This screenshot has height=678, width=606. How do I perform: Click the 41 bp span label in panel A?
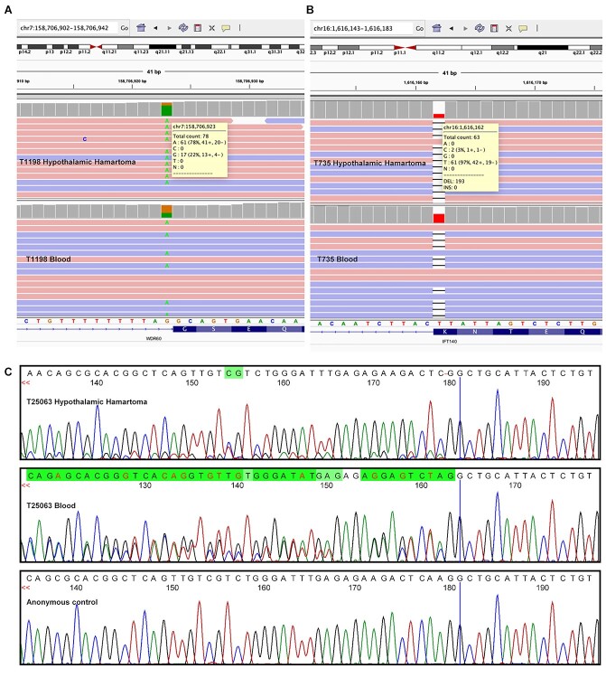(x=154, y=71)
